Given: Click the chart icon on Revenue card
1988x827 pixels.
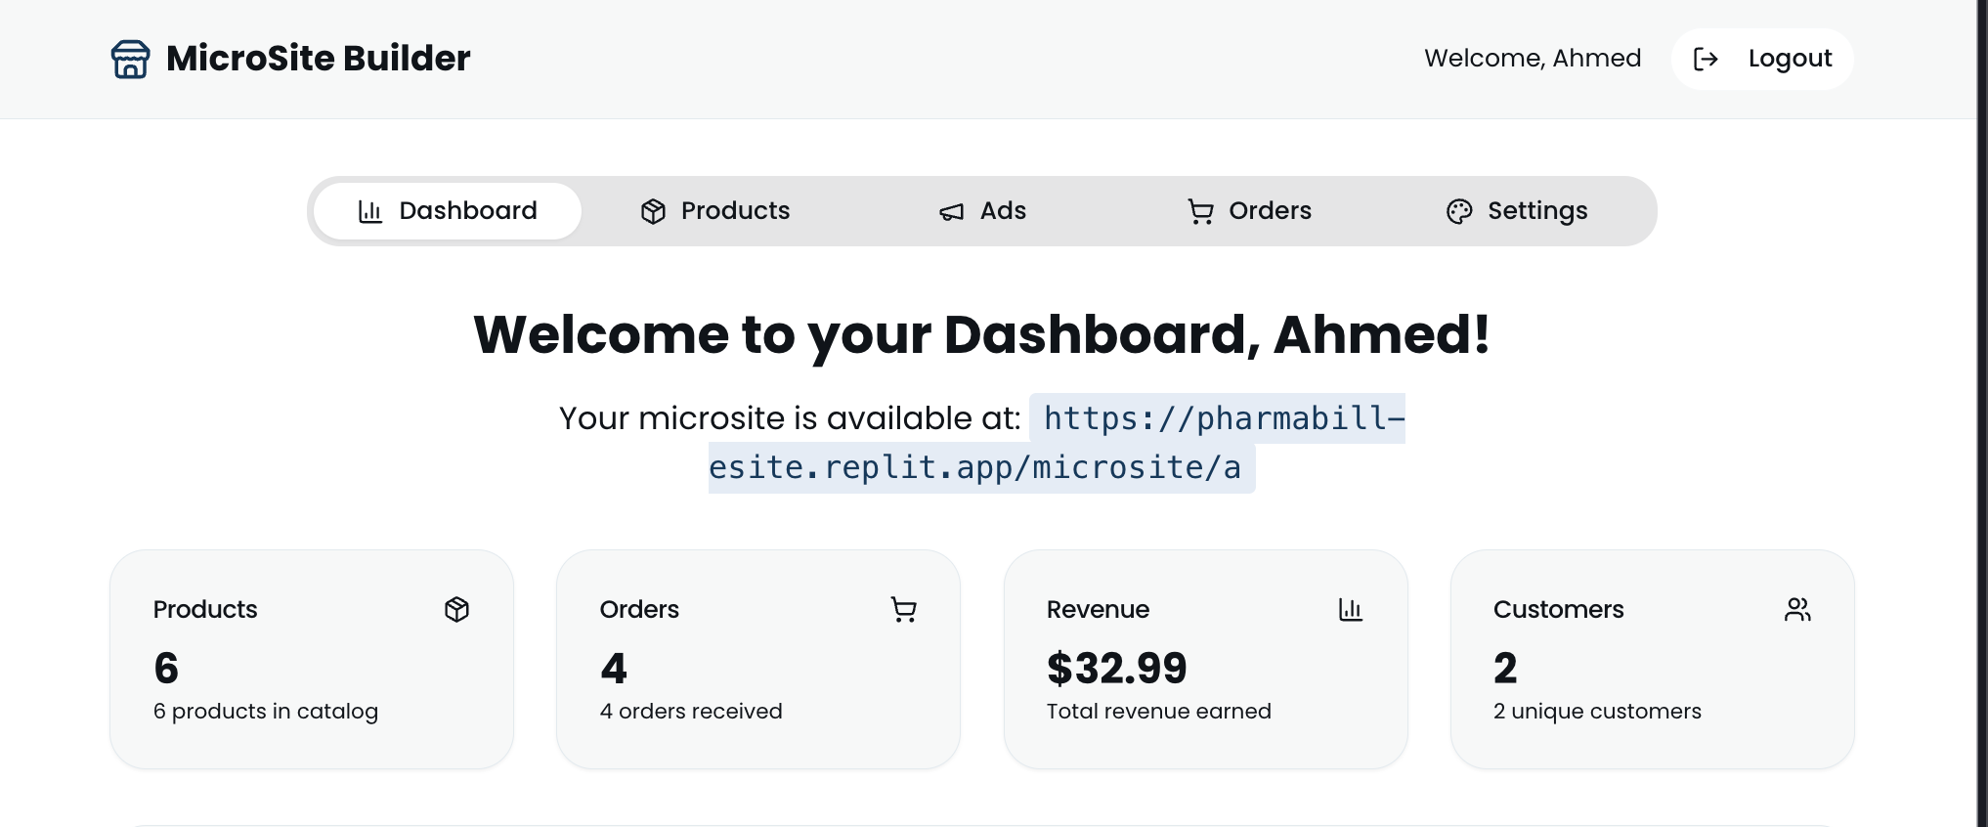Looking at the screenshot, I should (x=1351, y=609).
